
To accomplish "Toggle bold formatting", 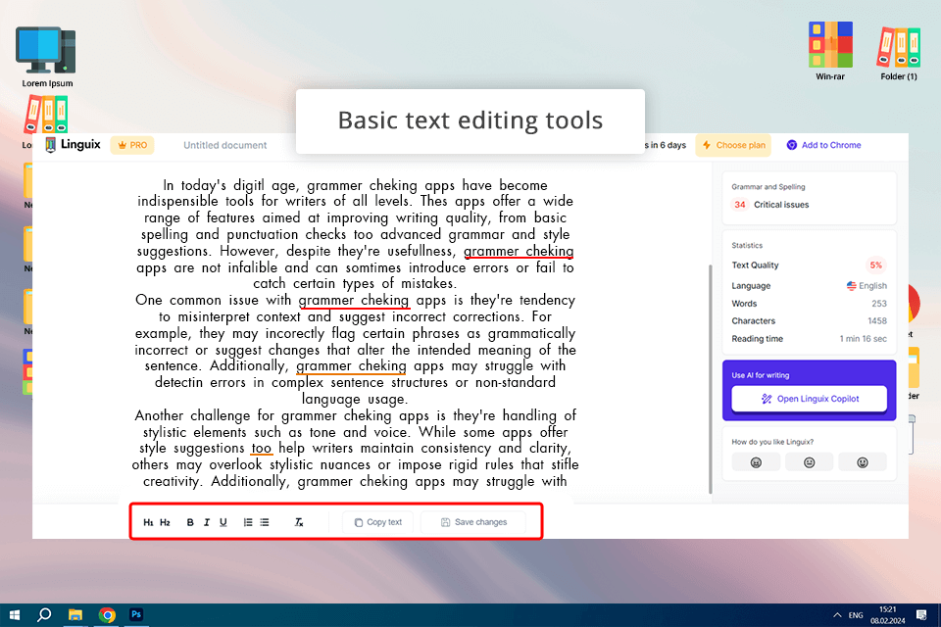I will pyautogui.click(x=189, y=522).
